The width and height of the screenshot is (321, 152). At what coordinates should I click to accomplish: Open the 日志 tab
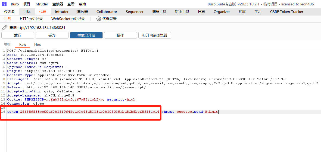(x=201, y=12)
